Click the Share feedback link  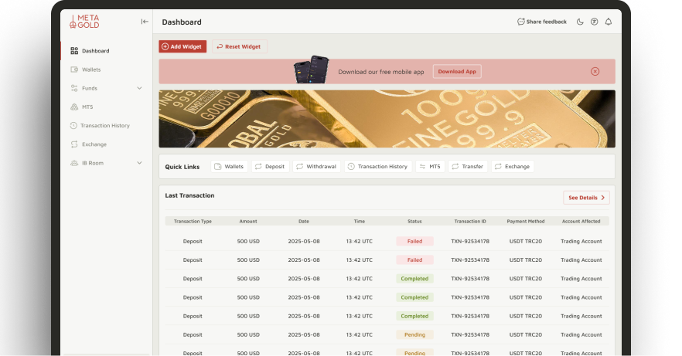pyautogui.click(x=542, y=22)
